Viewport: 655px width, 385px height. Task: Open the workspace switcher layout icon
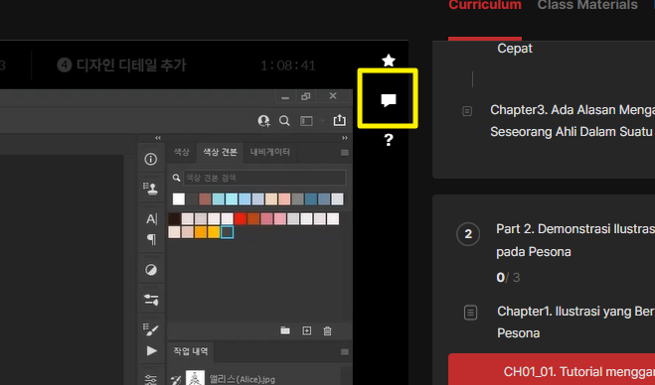pyautogui.click(x=306, y=121)
